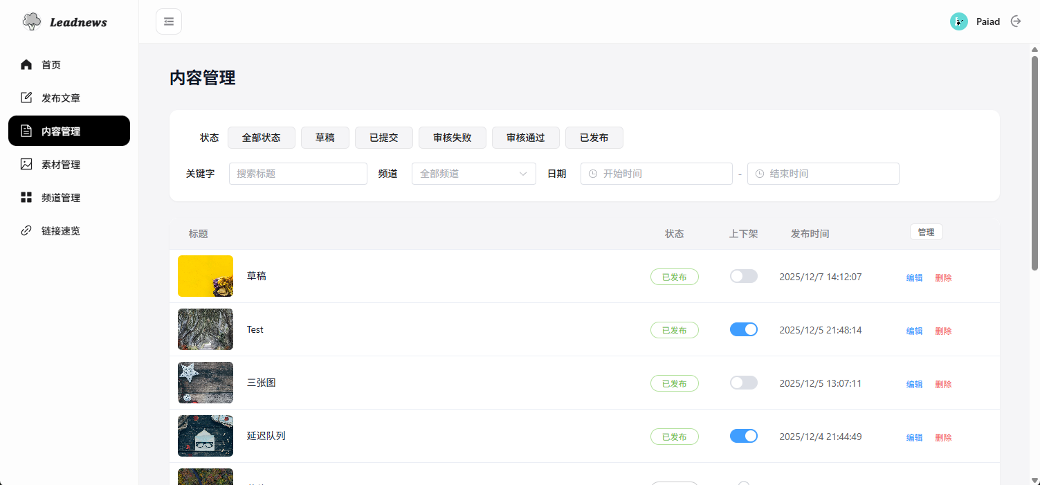This screenshot has height=485, width=1040.
Task: Click 删除 for the Test article
Action: [944, 331]
